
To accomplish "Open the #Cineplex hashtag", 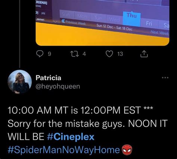I will pos(71,137).
